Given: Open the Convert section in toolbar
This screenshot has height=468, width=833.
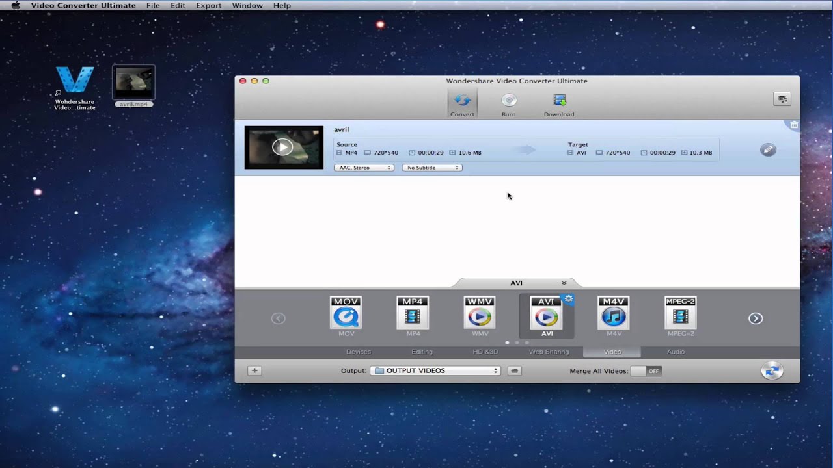Looking at the screenshot, I should click(462, 103).
